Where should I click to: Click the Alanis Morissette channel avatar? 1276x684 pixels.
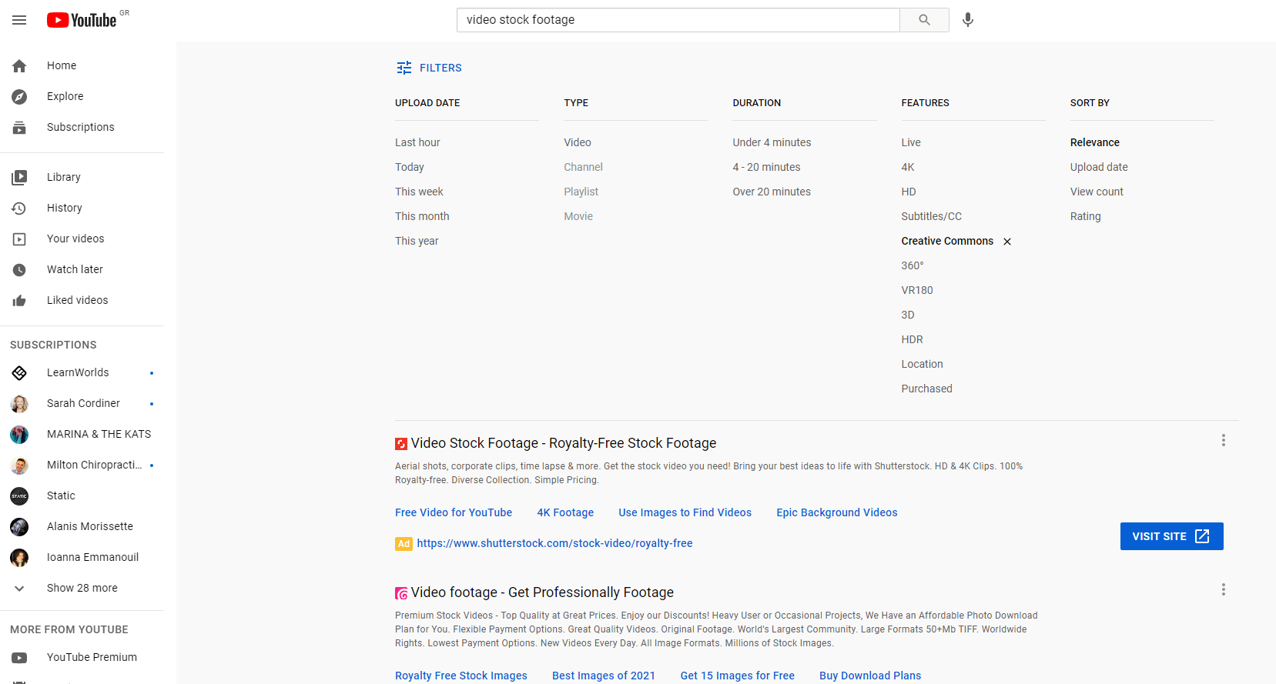[19, 527]
